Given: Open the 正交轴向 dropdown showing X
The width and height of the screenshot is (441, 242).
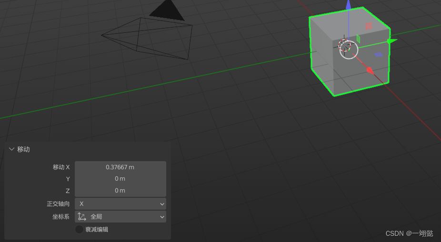Looking at the screenshot, I should pos(120,204).
